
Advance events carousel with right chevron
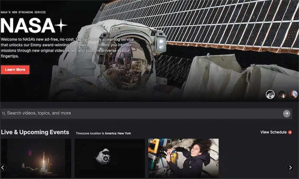[x=290, y=168]
